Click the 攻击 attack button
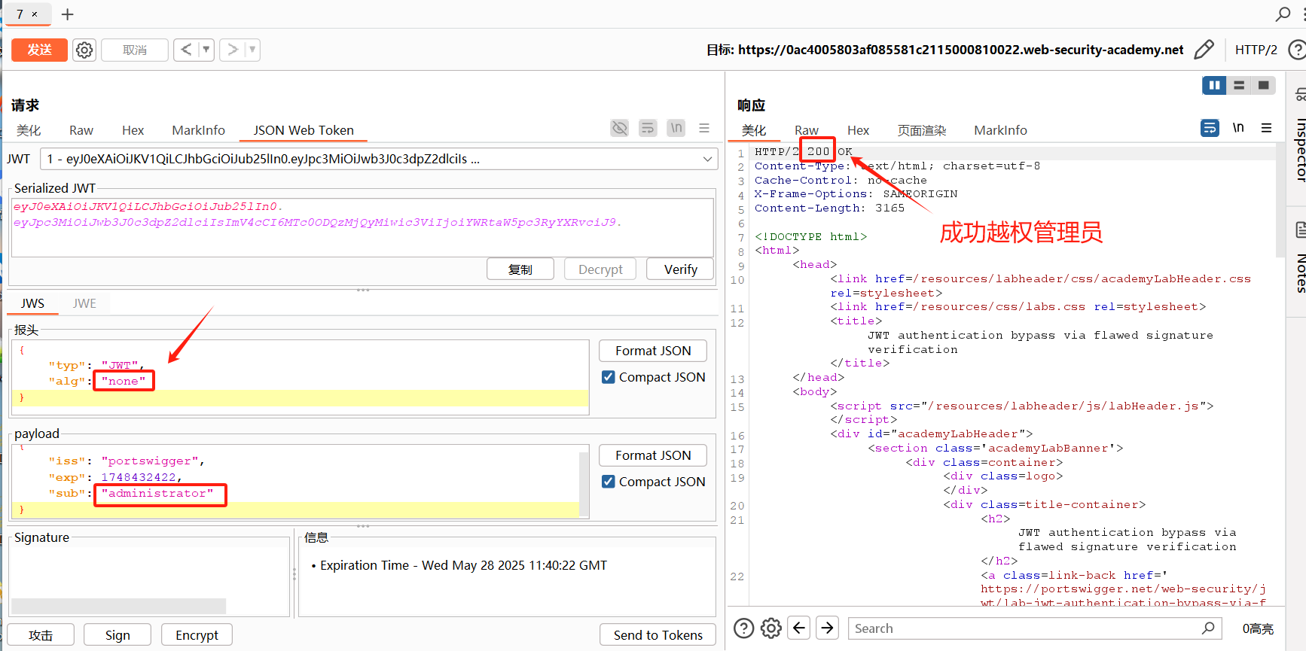 pyautogui.click(x=41, y=635)
